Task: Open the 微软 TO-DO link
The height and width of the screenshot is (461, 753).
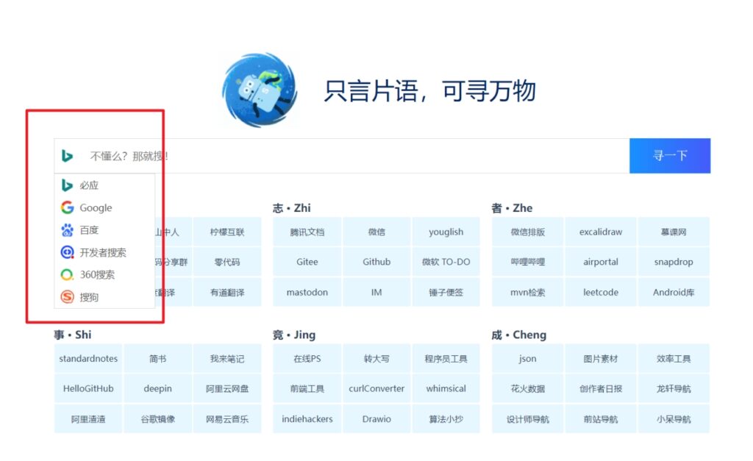Action: tap(446, 262)
